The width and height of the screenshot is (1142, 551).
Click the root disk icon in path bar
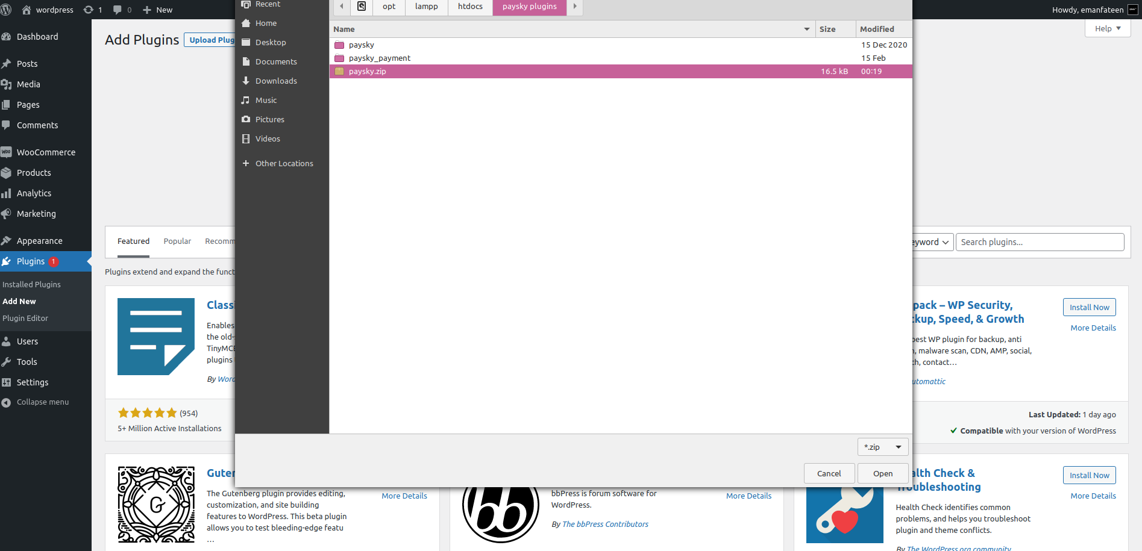click(362, 7)
